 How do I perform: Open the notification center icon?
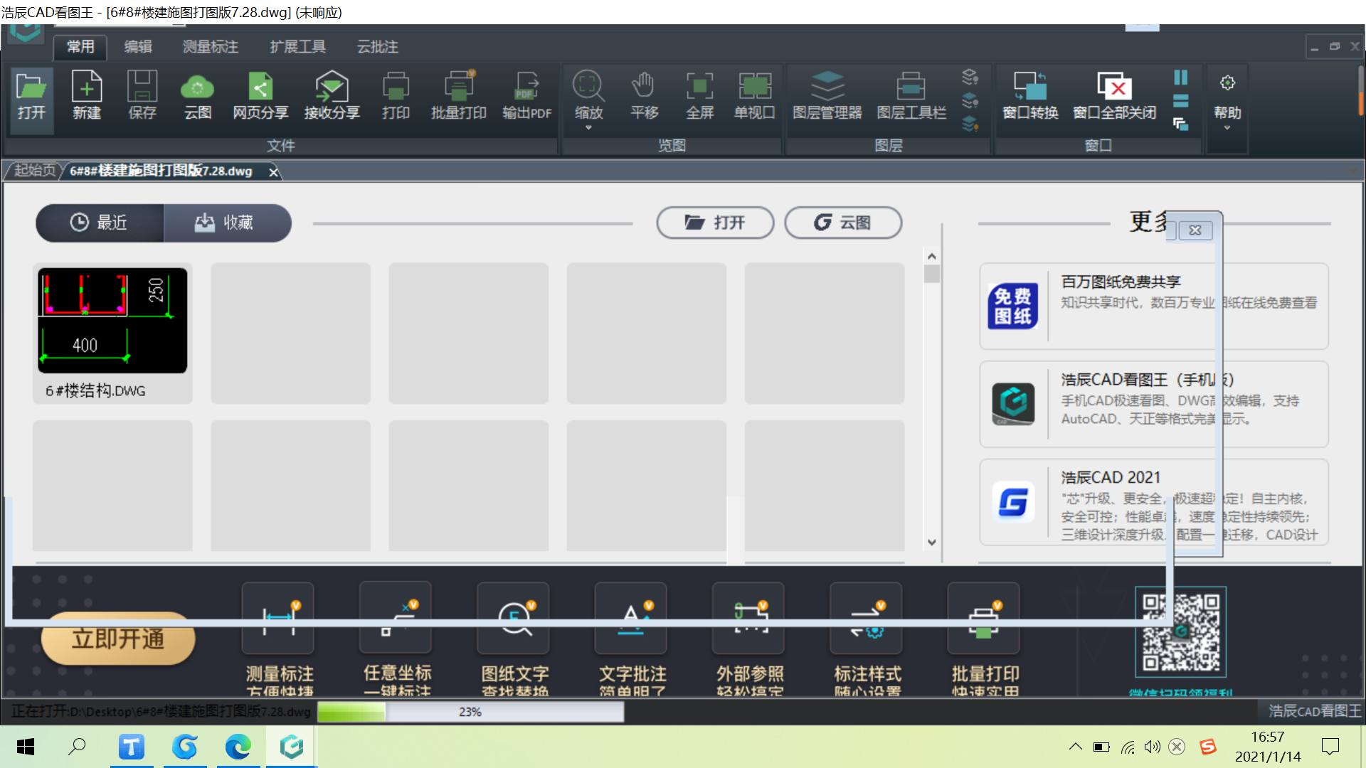1330,747
